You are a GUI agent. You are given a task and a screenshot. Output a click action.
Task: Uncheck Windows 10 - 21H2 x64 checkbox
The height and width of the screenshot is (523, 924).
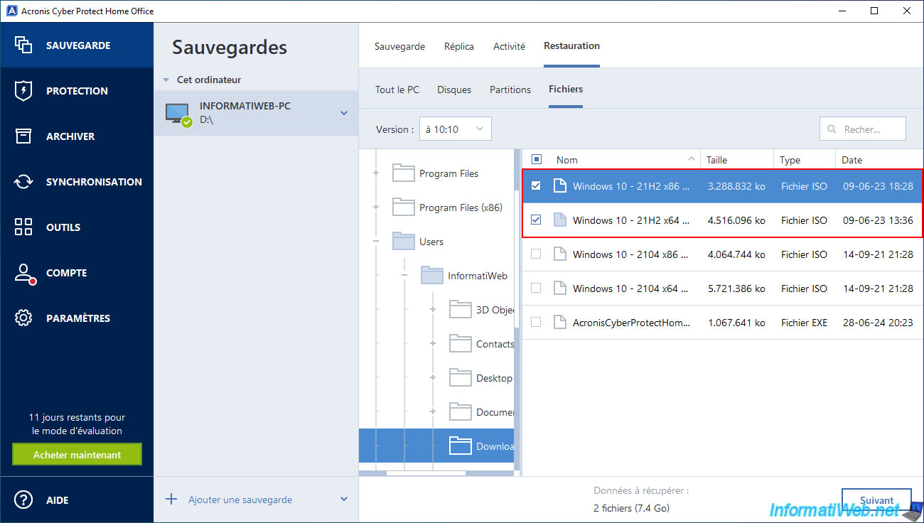click(537, 220)
